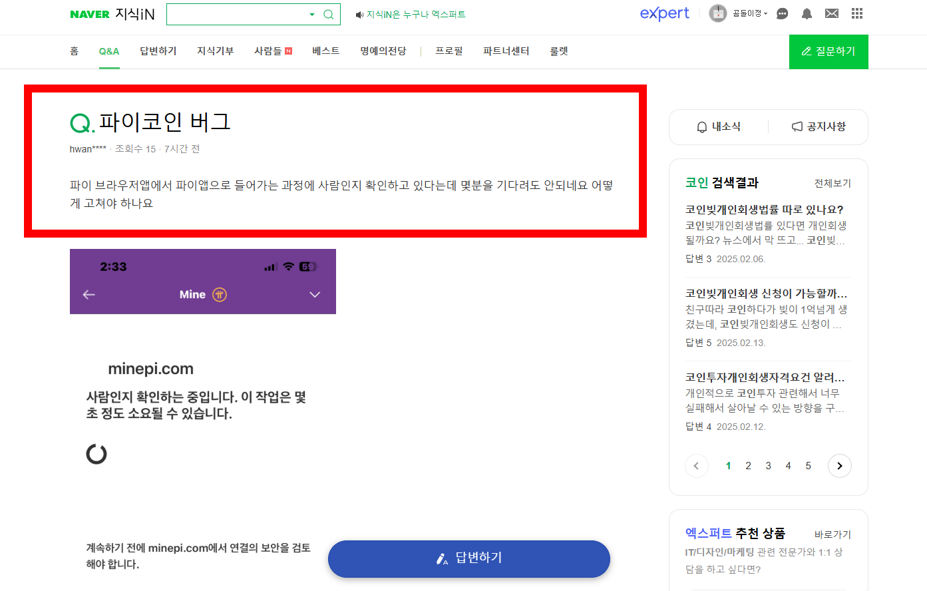Image resolution: width=927 pixels, height=591 pixels.
Task: Click the 답변 5 2025.02.13. line
Action: point(725,343)
